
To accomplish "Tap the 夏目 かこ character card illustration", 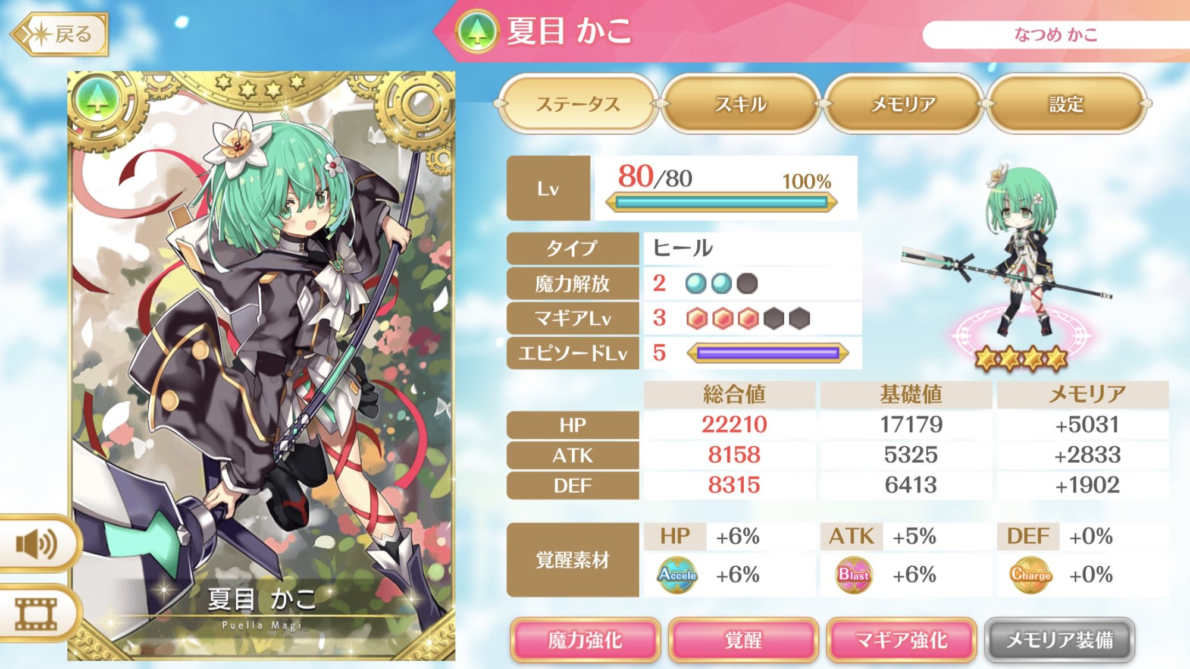I will click(x=261, y=366).
